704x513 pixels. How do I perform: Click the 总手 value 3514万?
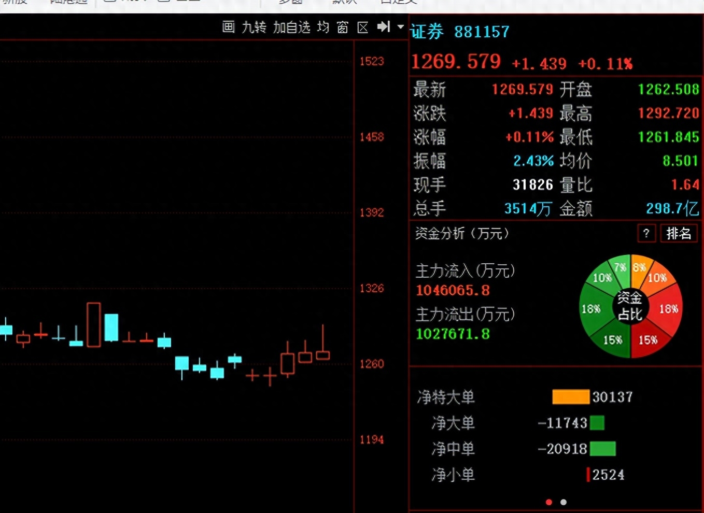click(x=528, y=209)
